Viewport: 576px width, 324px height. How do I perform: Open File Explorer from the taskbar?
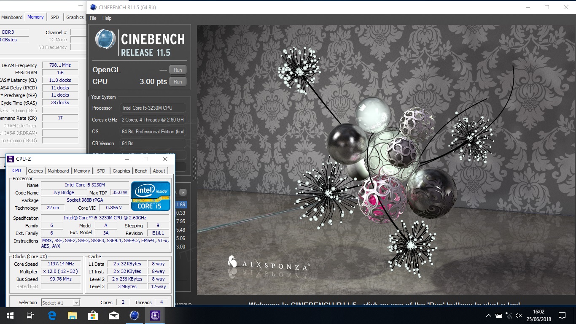click(73, 315)
